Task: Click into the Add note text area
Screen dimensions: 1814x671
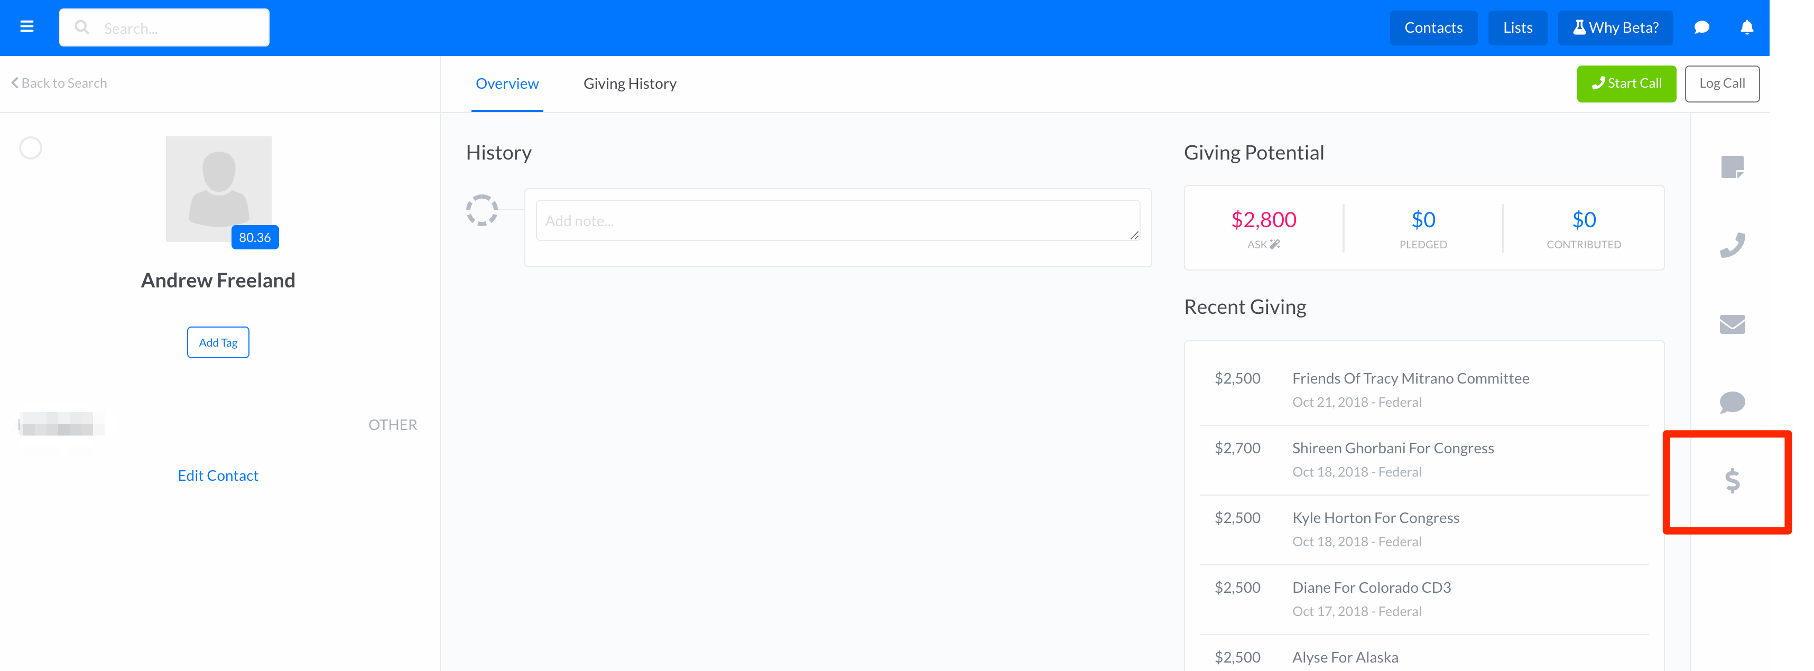Action: [x=837, y=220]
